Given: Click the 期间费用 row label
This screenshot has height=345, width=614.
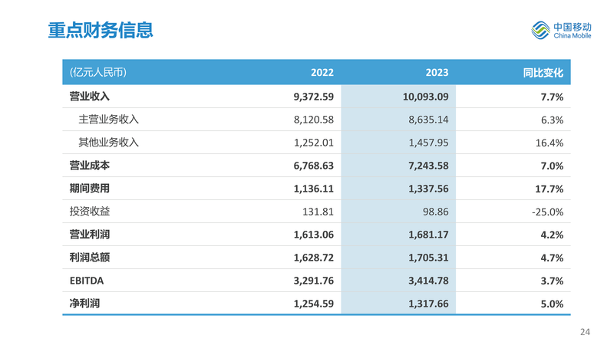Looking at the screenshot, I should (x=90, y=189).
